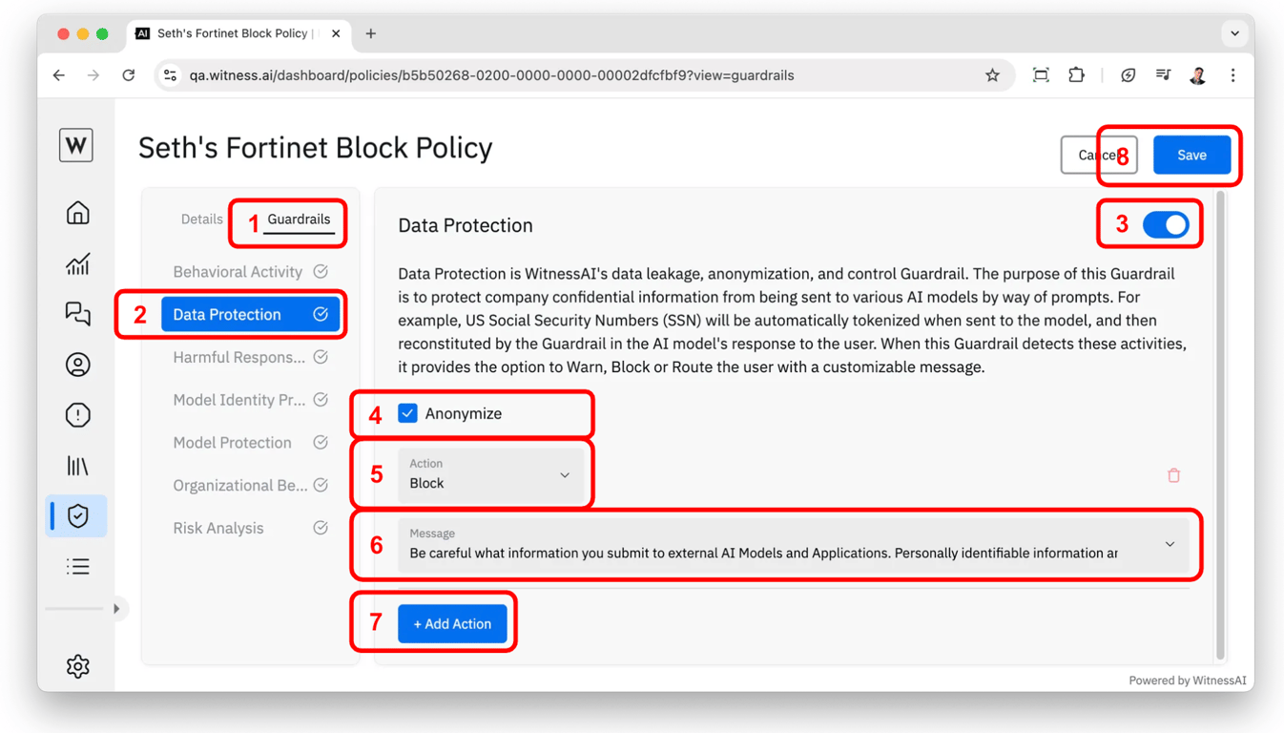Toggle the Behavioral Activity check circle
1284x733 pixels.
321,272
